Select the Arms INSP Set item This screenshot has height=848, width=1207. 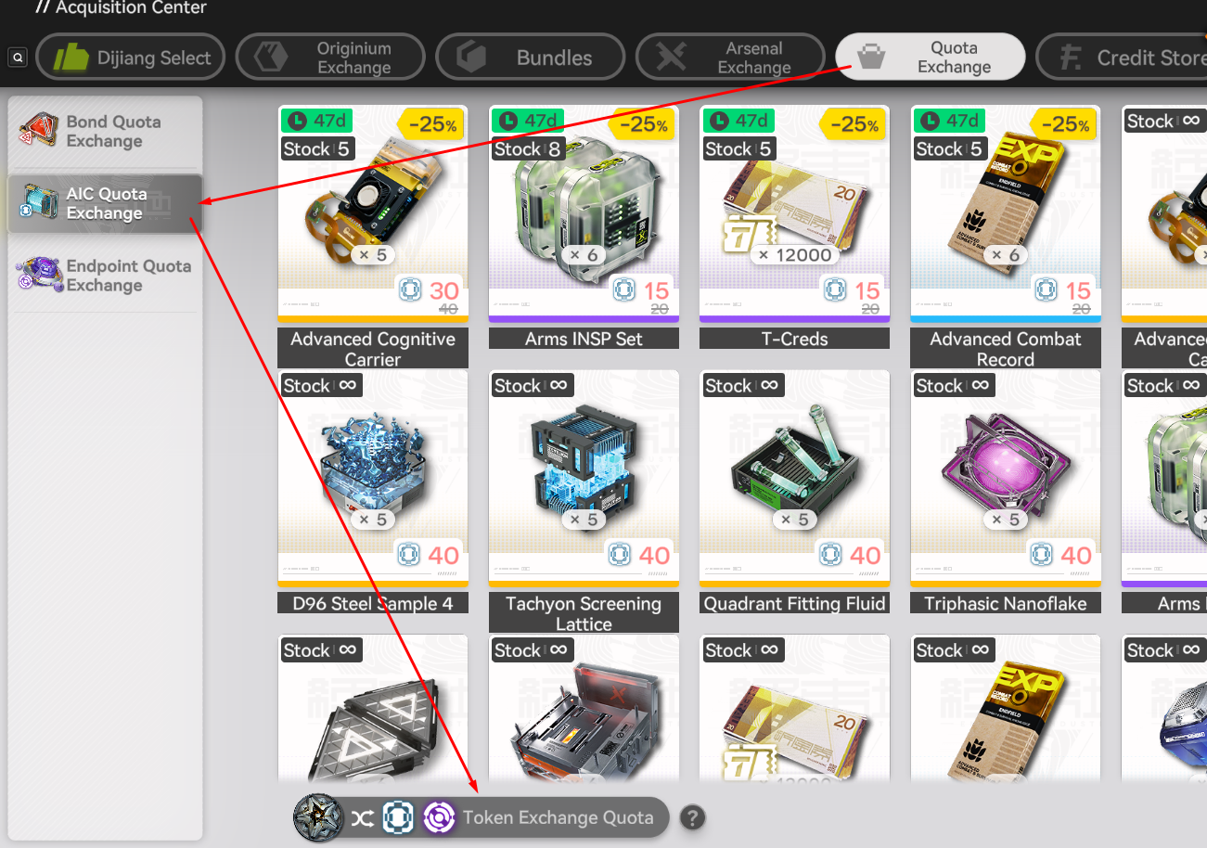[584, 227]
